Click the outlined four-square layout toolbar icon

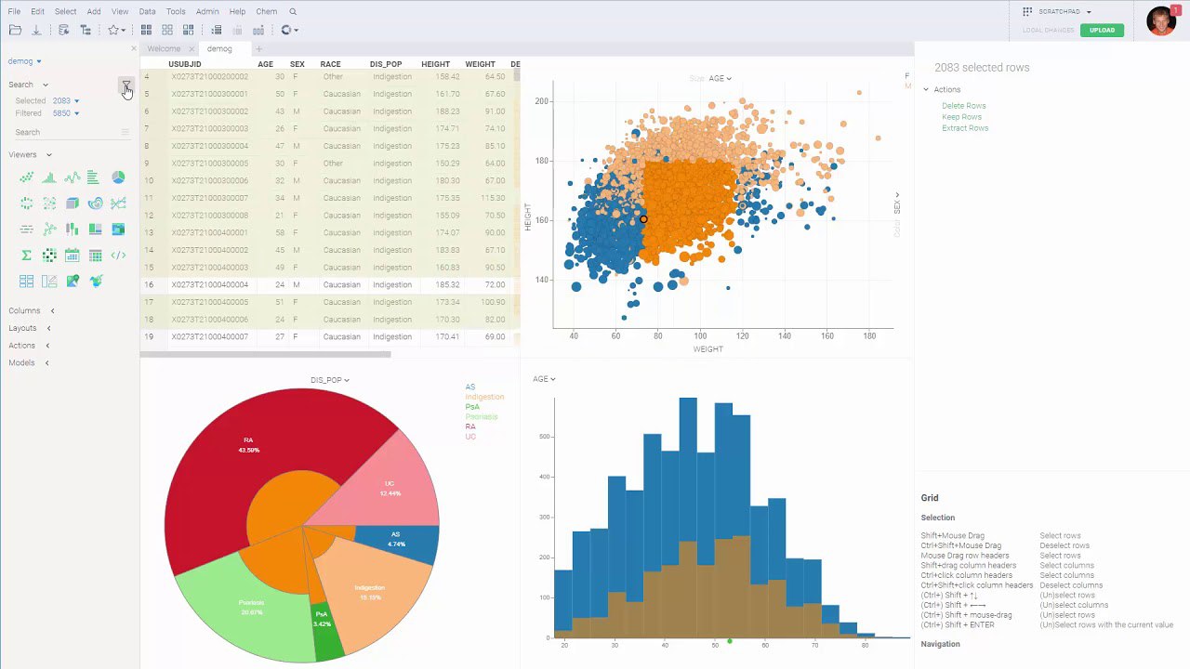pos(167,30)
